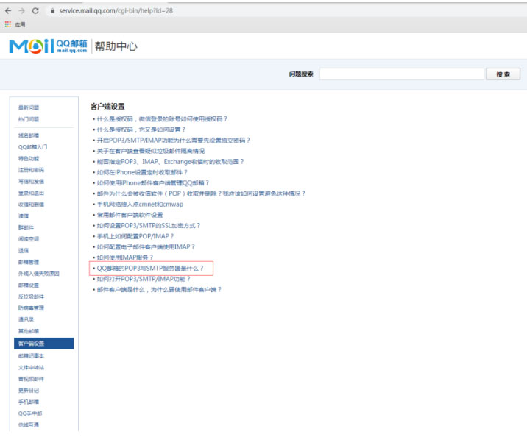
Task: Open the 最新问题 sidebar item
Action: point(29,108)
